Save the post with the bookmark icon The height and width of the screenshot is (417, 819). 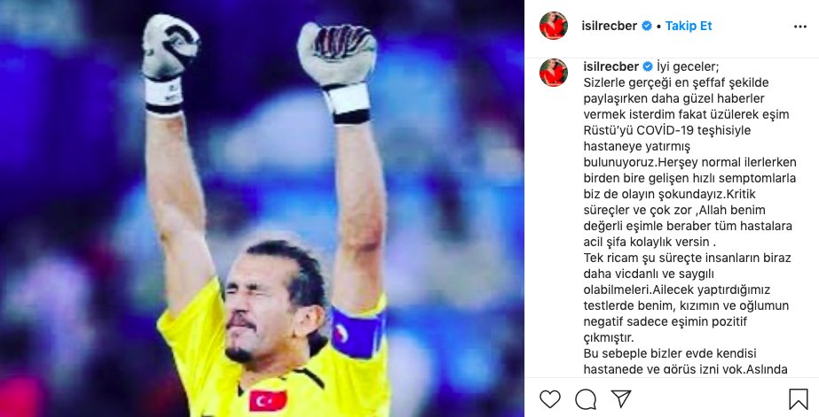(x=798, y=399)
